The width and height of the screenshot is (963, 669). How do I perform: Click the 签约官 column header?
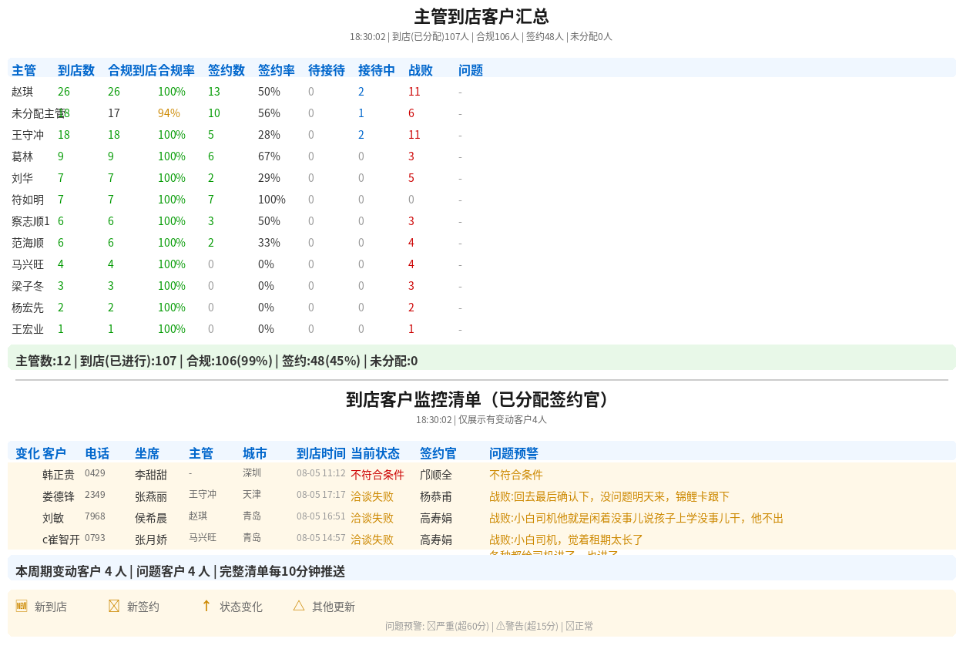[x=438, y=453]
